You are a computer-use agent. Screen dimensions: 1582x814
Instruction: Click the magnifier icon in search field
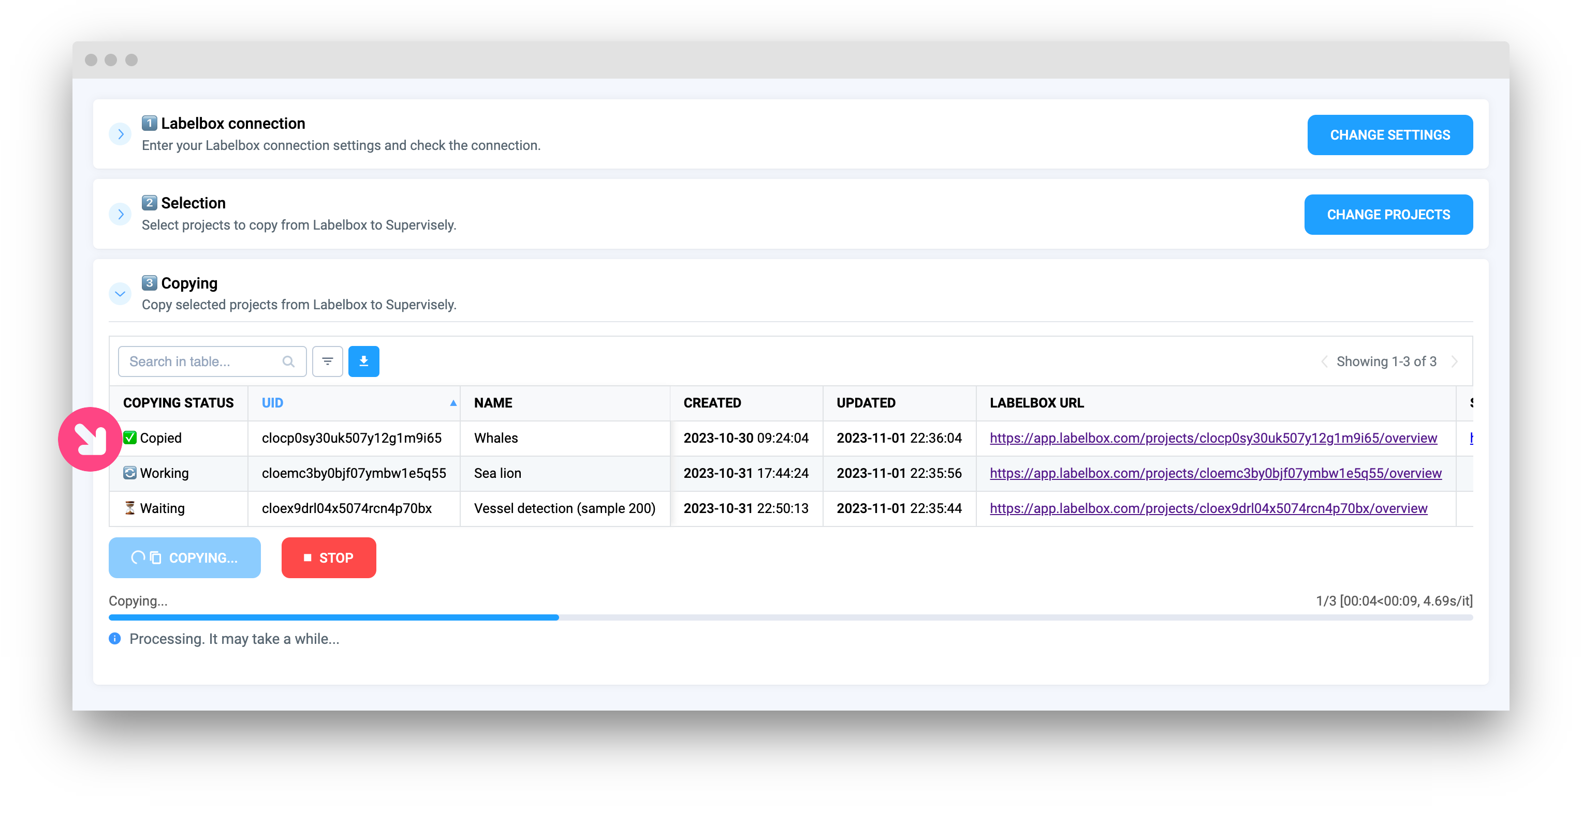(x=288, y=361)
